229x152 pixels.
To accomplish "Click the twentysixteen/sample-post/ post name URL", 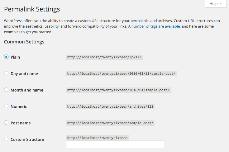I will pos(110,123).
